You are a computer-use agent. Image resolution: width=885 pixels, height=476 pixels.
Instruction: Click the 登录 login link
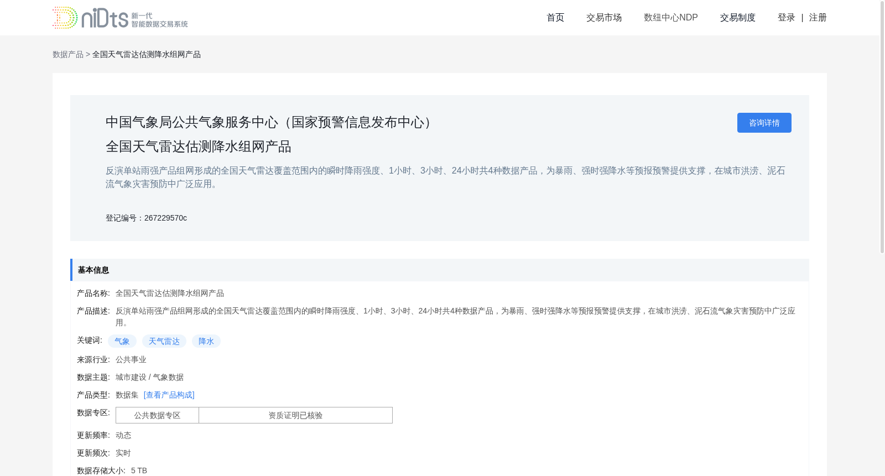click(x=787, y=18)
